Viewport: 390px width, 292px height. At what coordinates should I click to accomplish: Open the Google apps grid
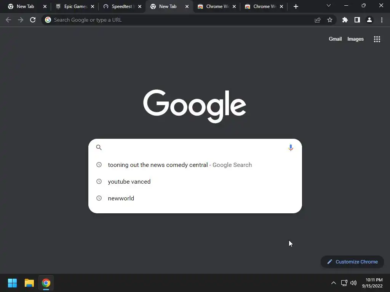[377, 39]
